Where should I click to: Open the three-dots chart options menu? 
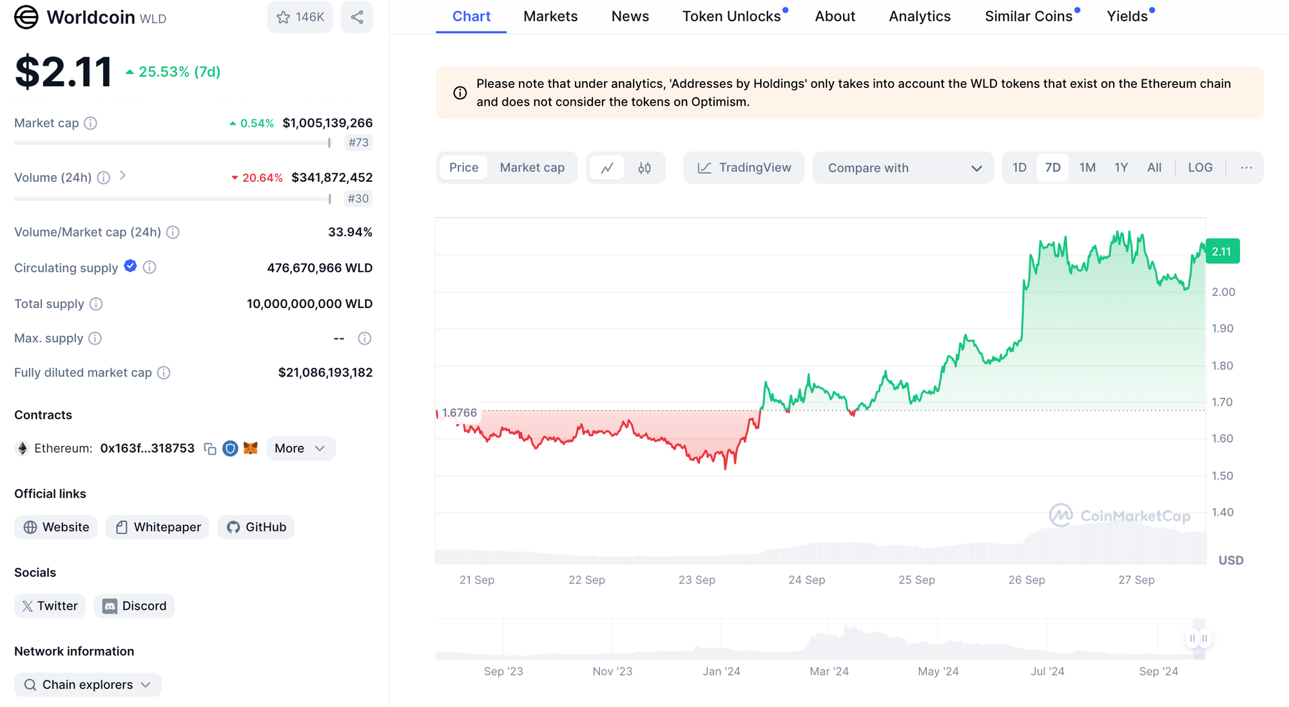click(x=1246, y=168)
